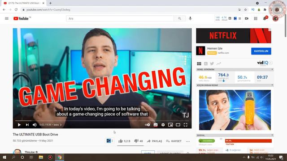The height and width of the screenshot is (161, 287).
Task: Mute the video volume
Action: tap(35, 125)
